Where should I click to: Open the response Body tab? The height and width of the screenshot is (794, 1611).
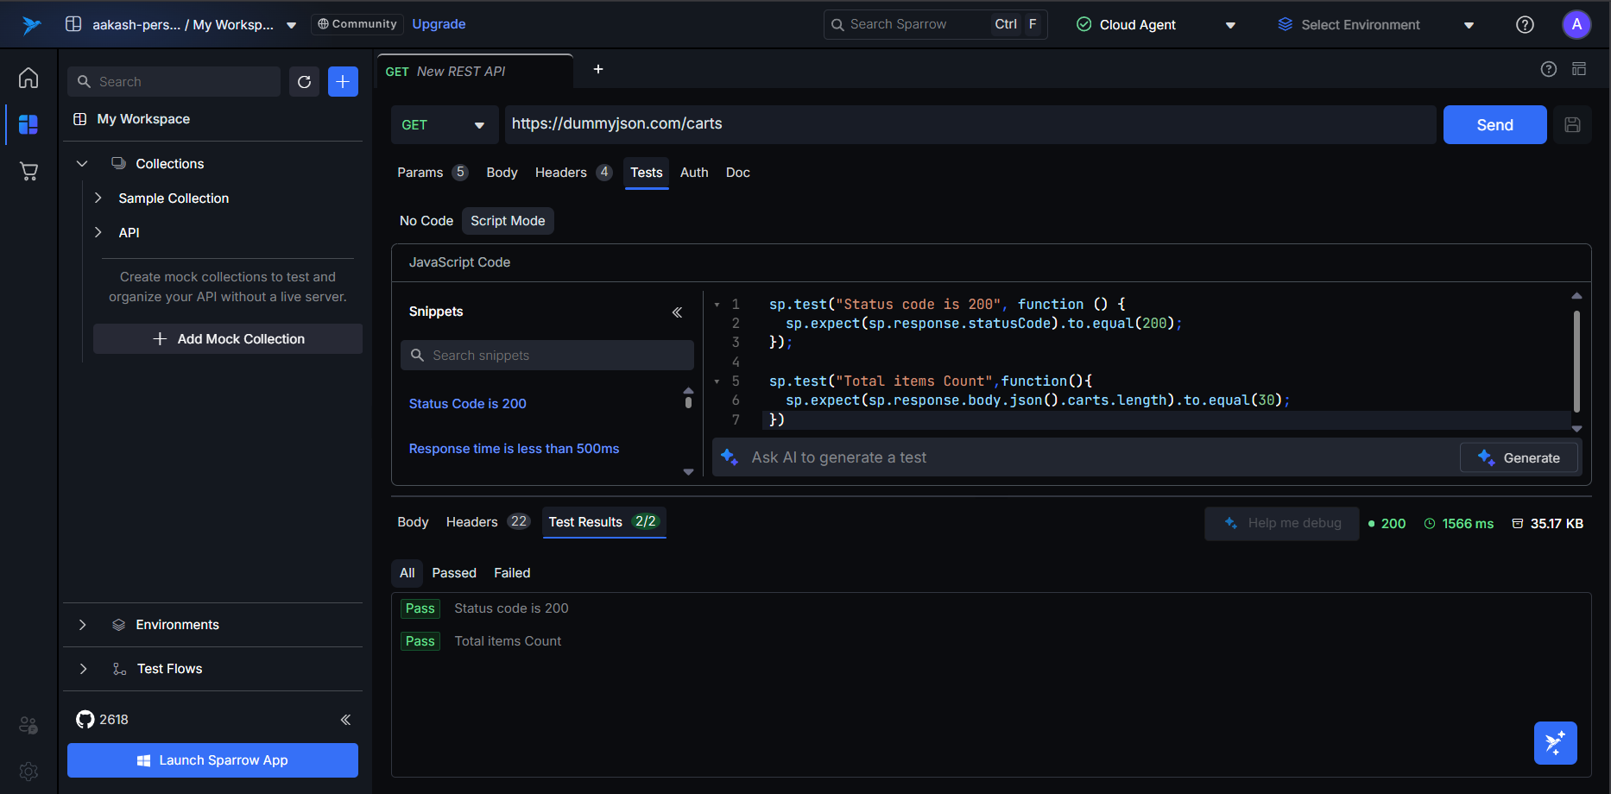point(413,522)
